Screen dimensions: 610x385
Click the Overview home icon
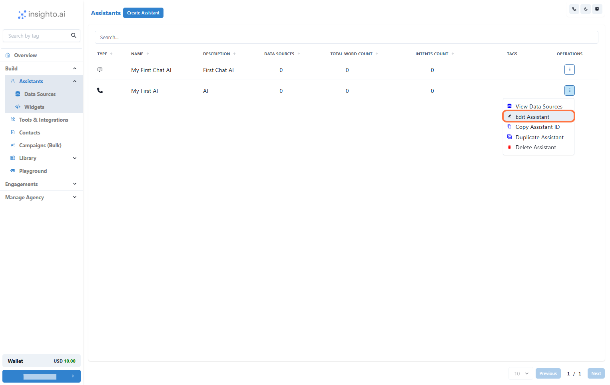coord(8,55)
